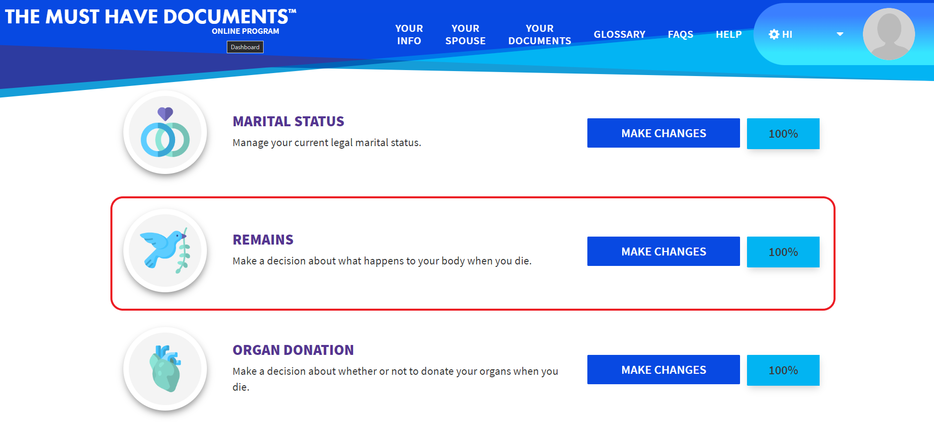Go to Your Documents page
This screenshot has height=422, width=934.
[539, 34]
